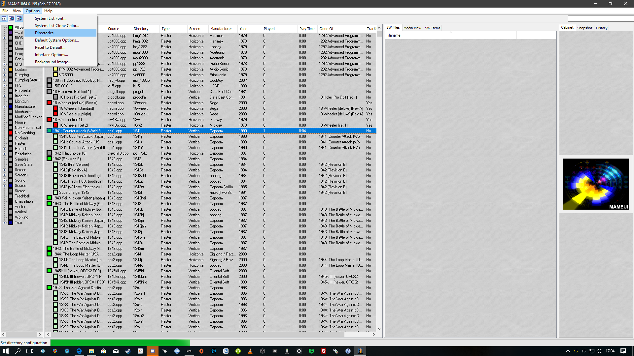Click the search input field at top right
The width and height of the screenshot is (634, 356).
tap(600, 18)
